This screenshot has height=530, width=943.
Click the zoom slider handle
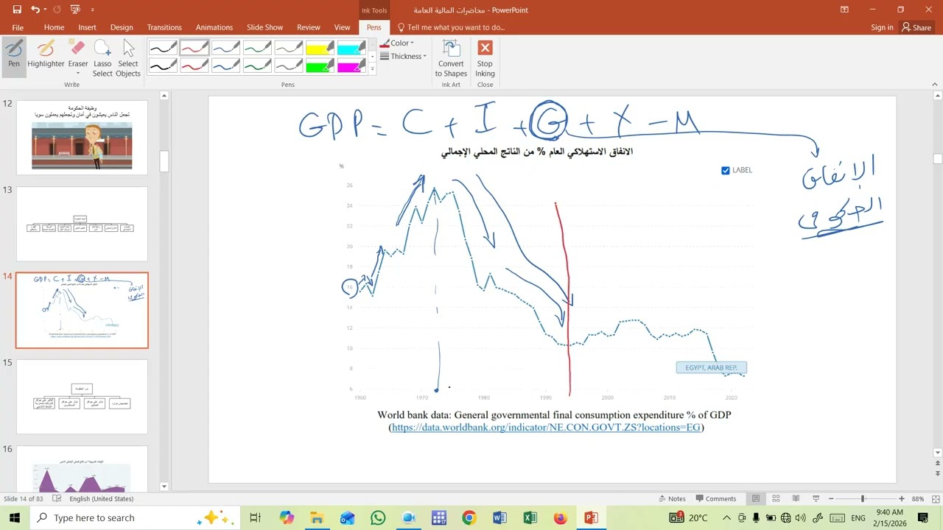(x=862, y=498)
